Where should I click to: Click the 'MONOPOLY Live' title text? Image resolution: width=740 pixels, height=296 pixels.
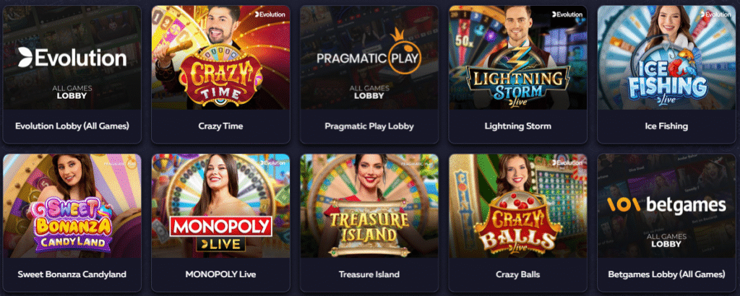tap(220, 274)
